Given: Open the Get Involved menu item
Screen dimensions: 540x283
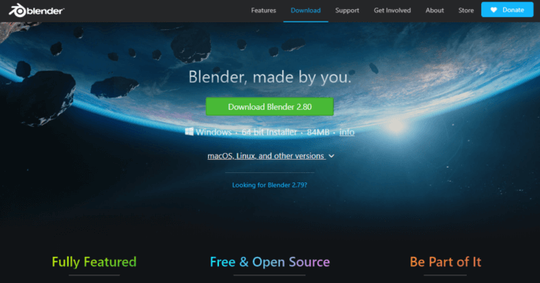Looking at the screenshot, I should 392,10.
